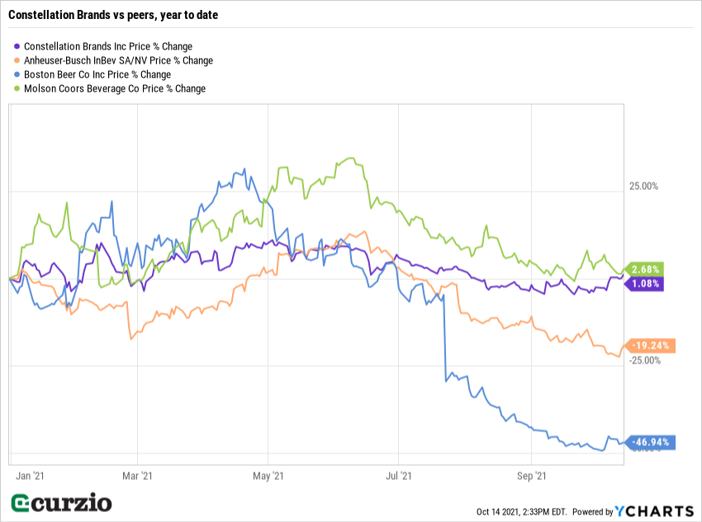Select the Boston Beer Co Inc legend label
702x522 pixels.
point(97,74)
